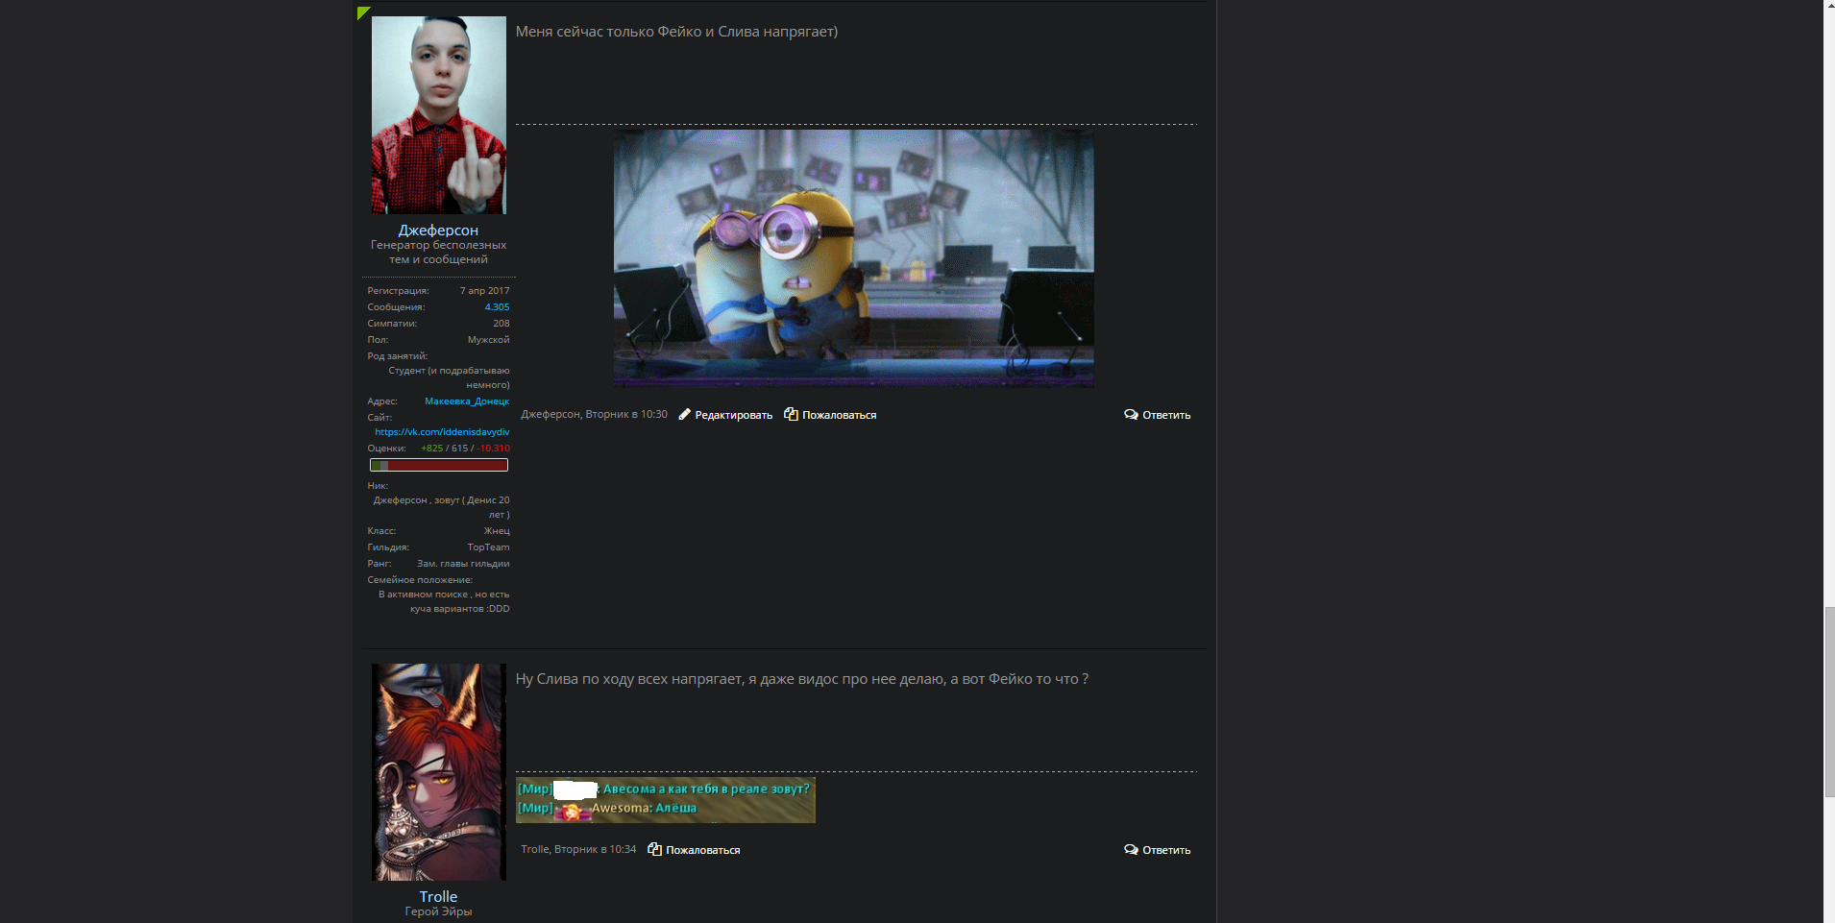The width and height of the screenshot is (1835, 923).
Task: Click reply bubble icon in Джеферсон's post
Action: 1131,415
